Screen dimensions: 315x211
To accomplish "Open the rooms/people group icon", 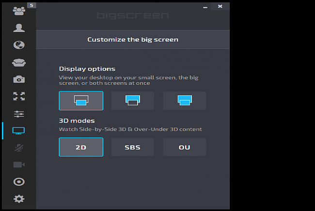I will pos(18,10).
